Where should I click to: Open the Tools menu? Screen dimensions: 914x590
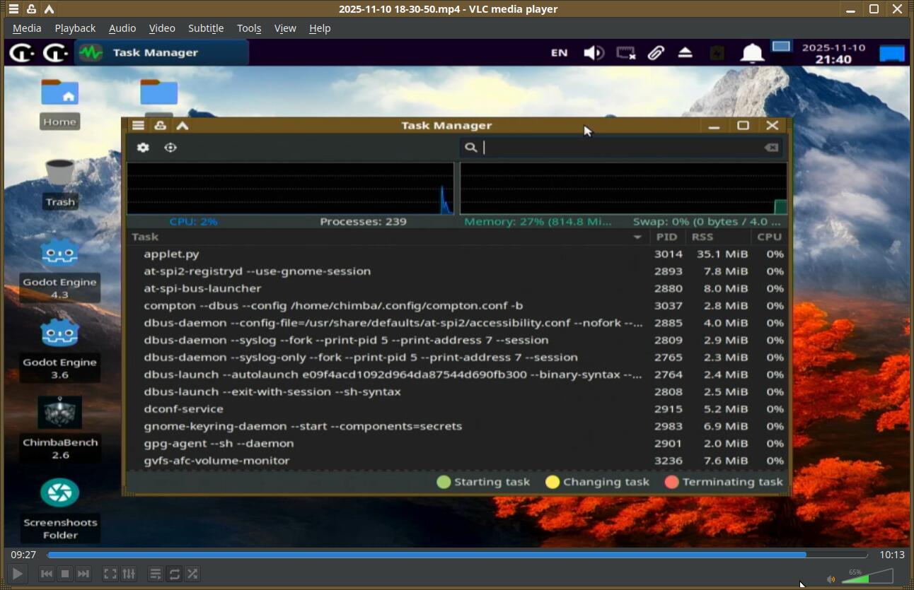(249, 28)
